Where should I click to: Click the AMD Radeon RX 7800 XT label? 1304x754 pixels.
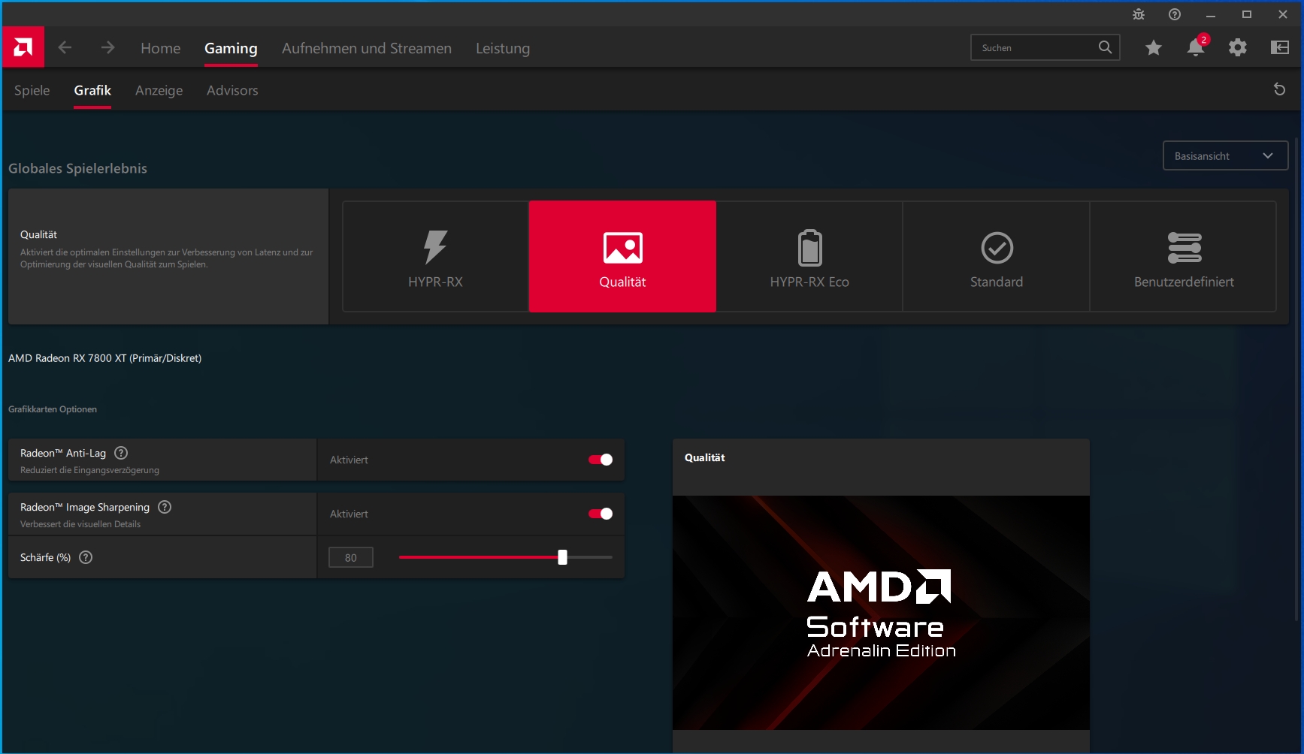pos(104,358)
